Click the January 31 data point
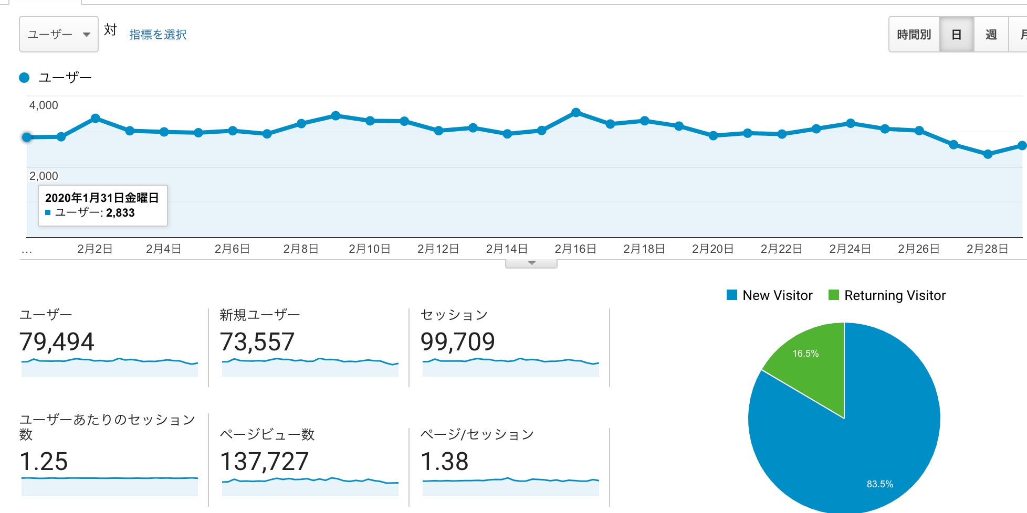 click(27, 137)
